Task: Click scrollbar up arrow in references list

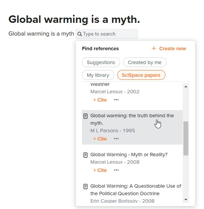Action: point(186,87)
